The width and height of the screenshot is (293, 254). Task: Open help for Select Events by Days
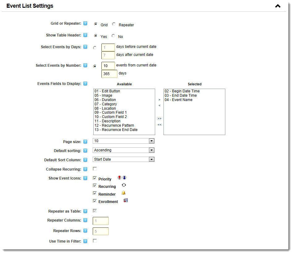85,47
